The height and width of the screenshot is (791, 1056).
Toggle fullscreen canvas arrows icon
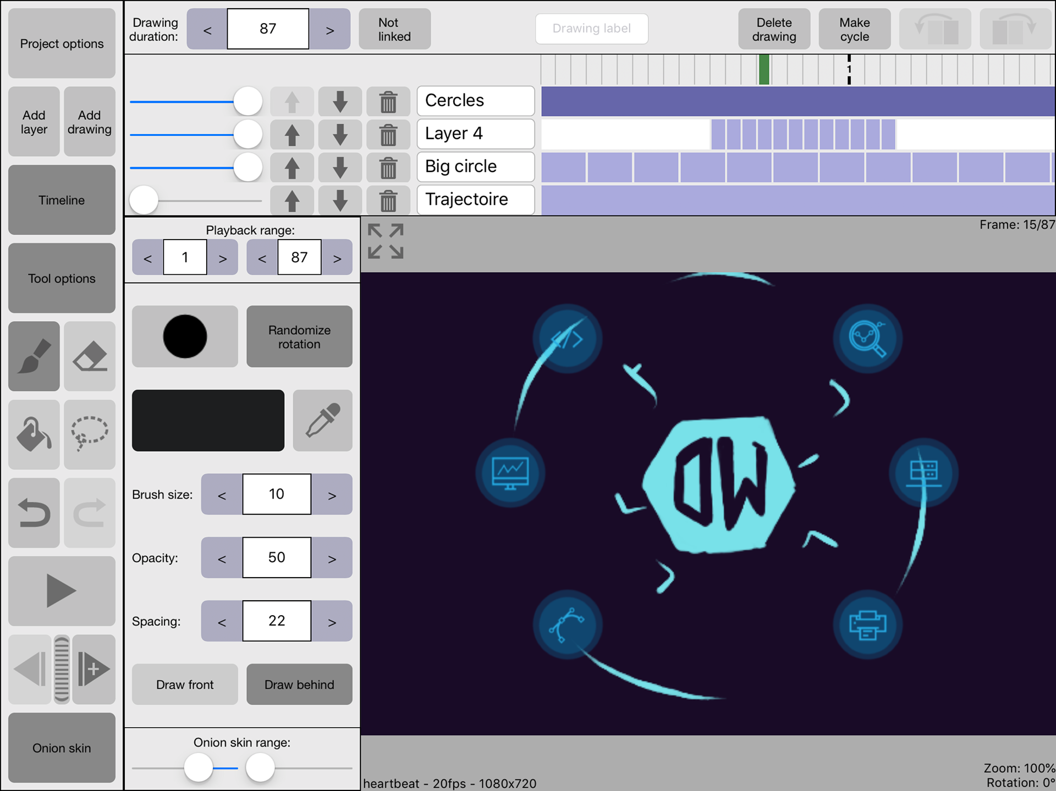(386, 241)
